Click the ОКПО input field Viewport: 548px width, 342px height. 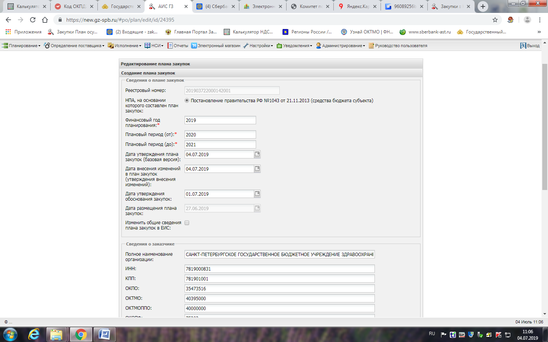(280, 288)
